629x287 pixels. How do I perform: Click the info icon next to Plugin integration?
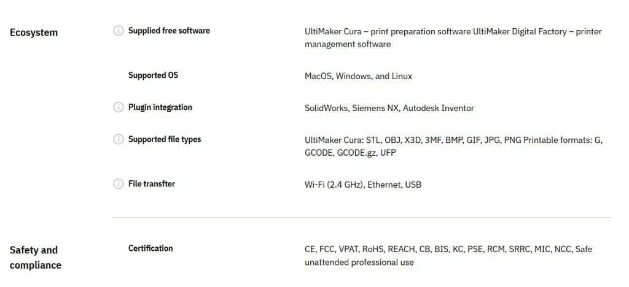pos(119,107)
